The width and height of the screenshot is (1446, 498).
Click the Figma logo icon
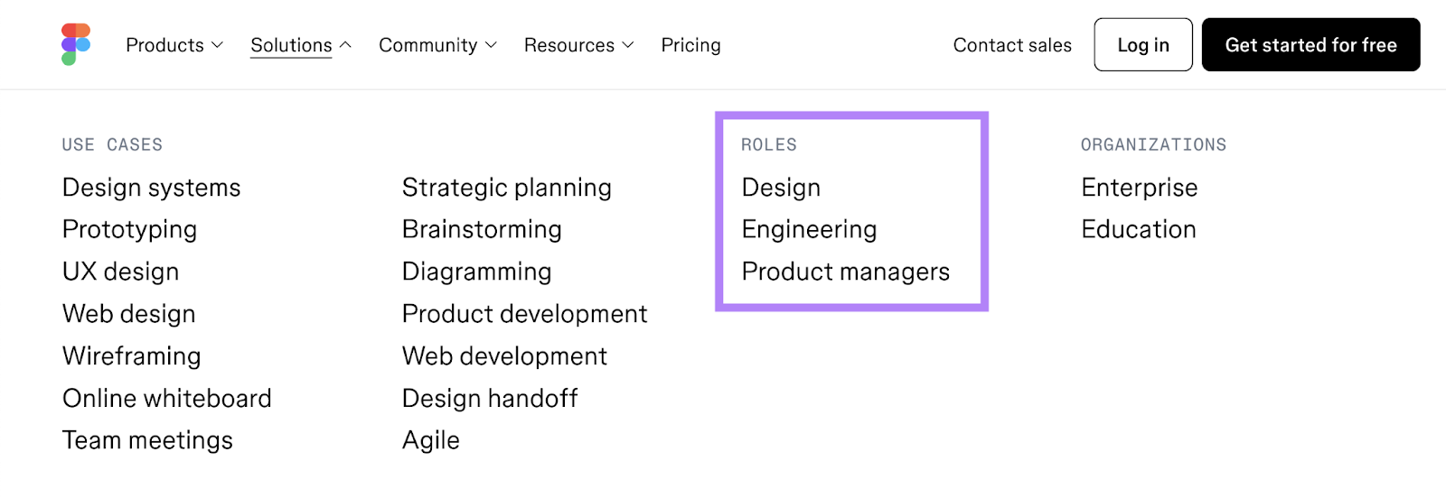[76, 44]
